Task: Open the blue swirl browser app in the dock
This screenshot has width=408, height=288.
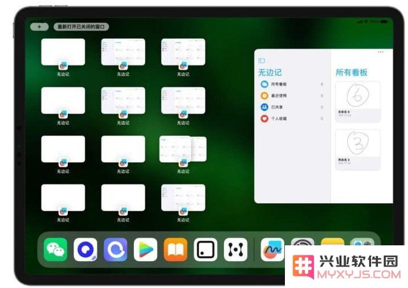Action: tap(116, 249)
